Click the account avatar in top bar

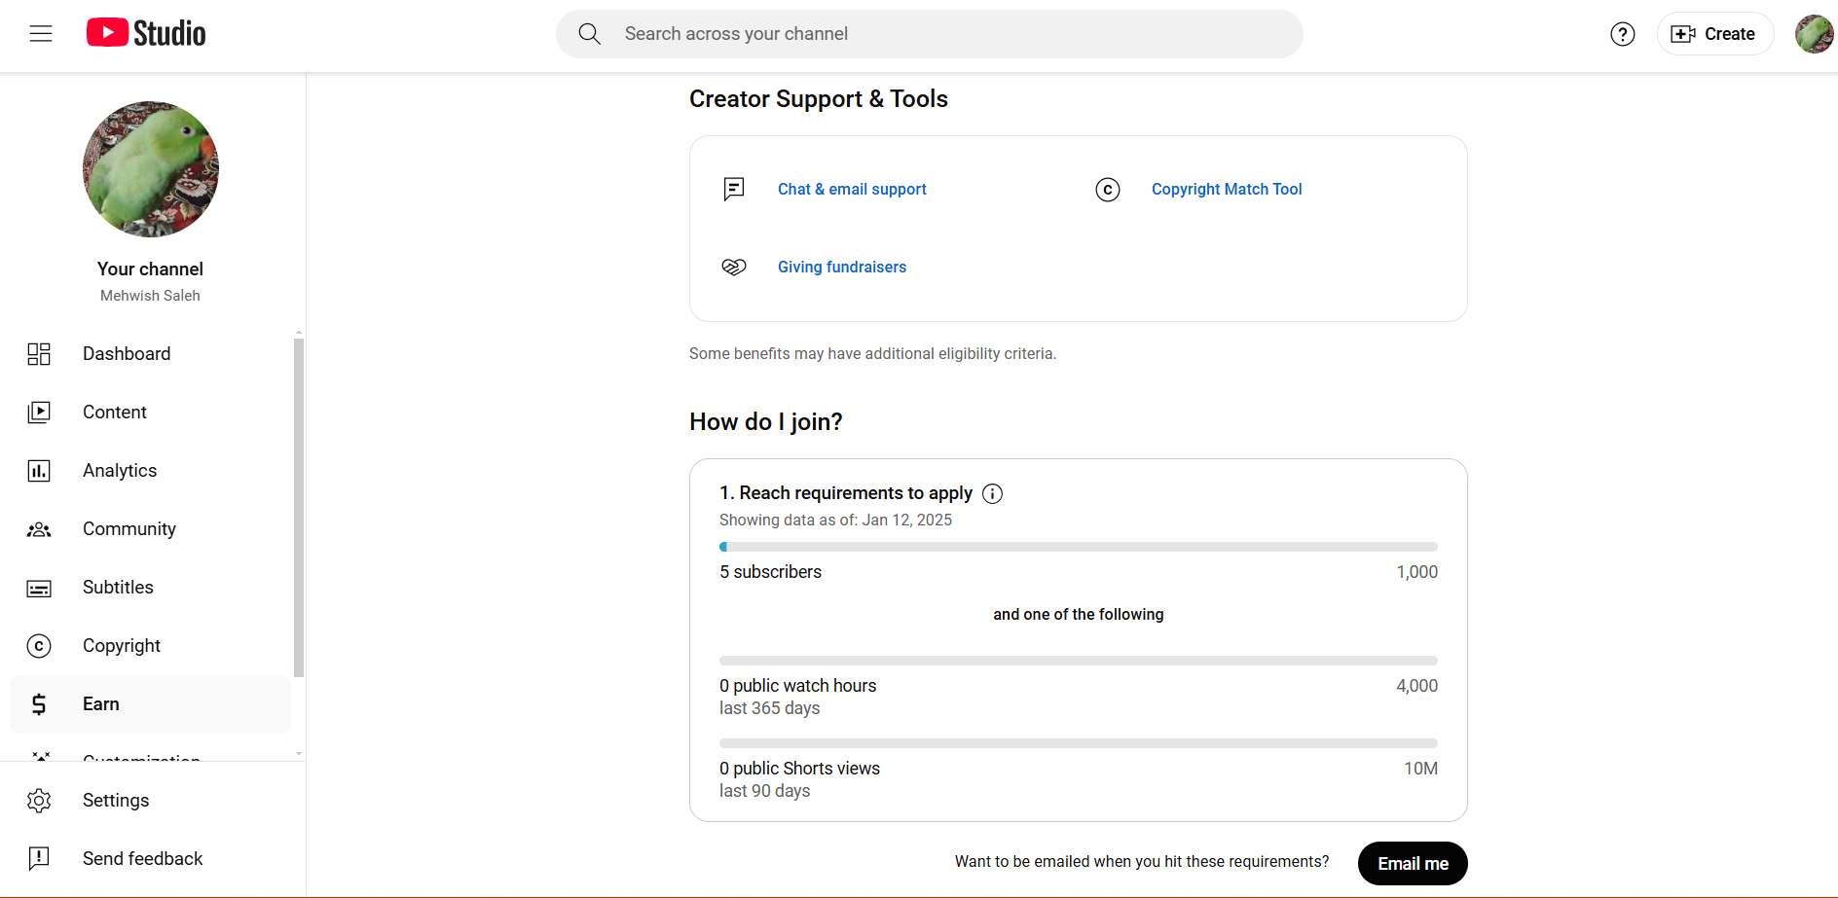tap(1814, 34)
